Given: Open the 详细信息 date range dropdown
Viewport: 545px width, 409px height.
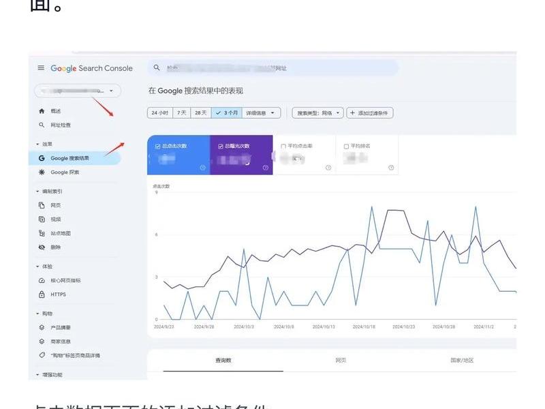Looking at the screenshot, I should [x=262, y=113].
